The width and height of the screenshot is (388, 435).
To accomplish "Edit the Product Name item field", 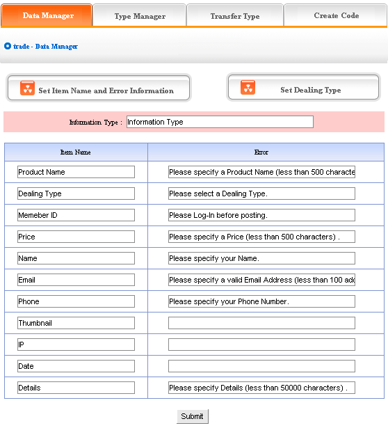I will [x=76, y=172].
